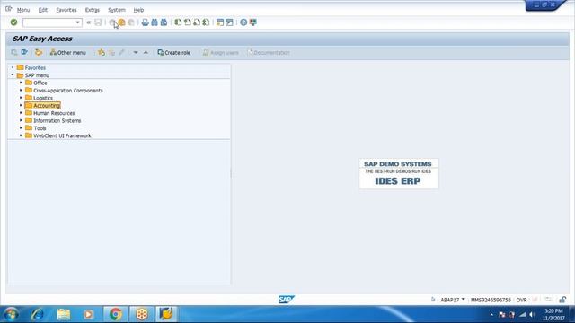
Task: Click the Previous Page icon
Action: (188, 22)
